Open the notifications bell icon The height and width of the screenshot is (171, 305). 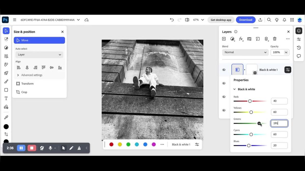(284, 20)
